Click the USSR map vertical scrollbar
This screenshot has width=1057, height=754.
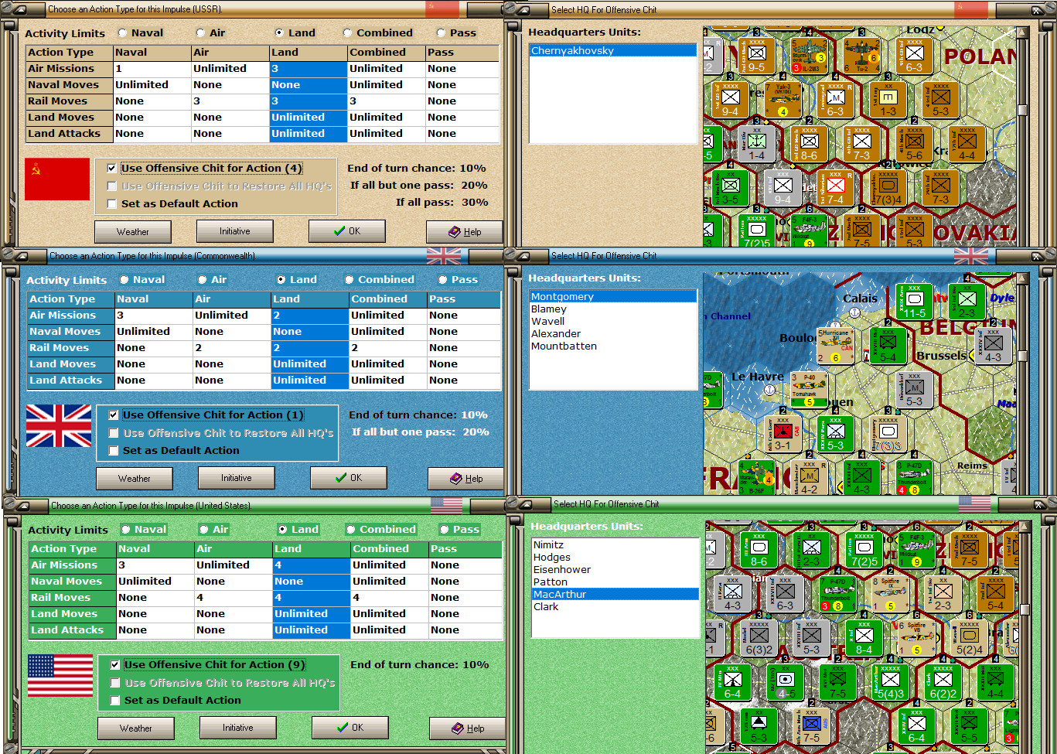pyautogui.click(x=1022, y=110)
